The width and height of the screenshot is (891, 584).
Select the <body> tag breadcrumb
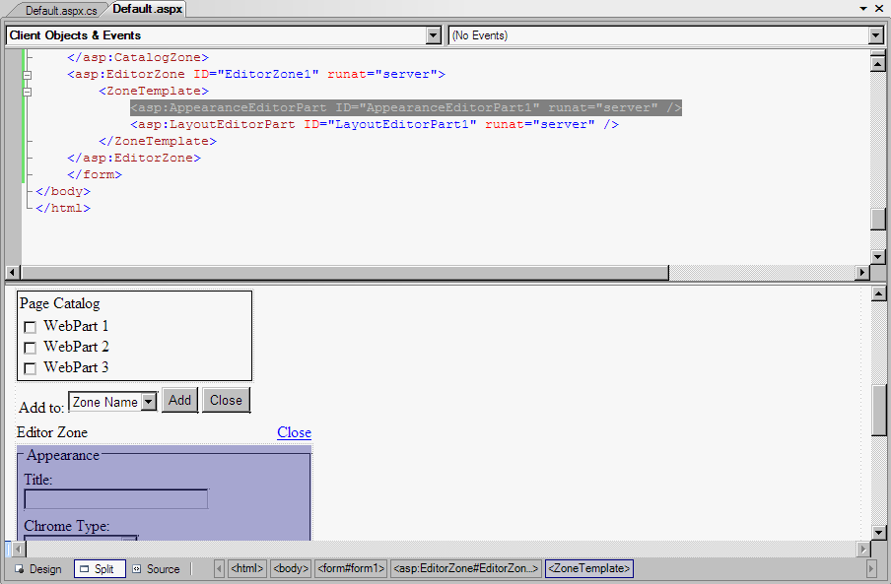291,568
